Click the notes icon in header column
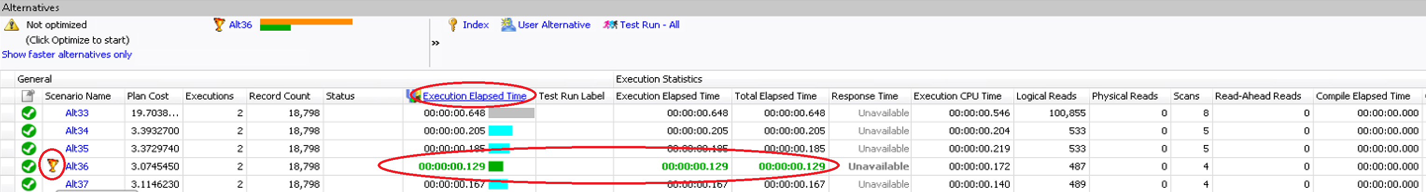This screenshot has width=1426, height=192. (28, 96)
